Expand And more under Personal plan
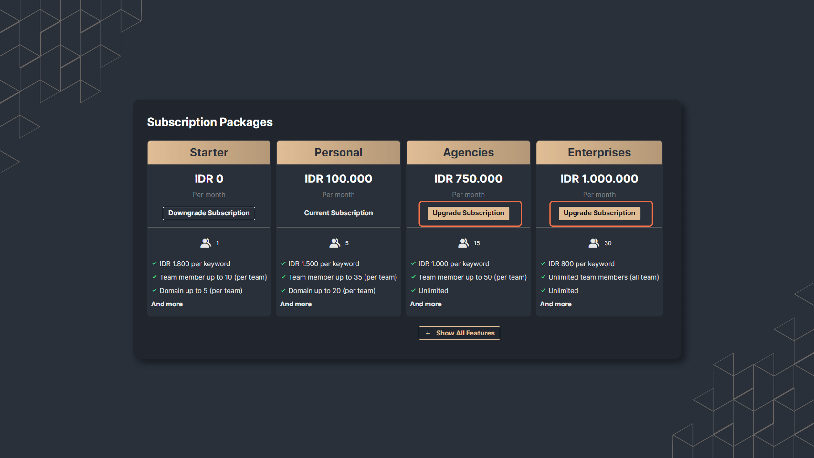 (x=296, y=304)
